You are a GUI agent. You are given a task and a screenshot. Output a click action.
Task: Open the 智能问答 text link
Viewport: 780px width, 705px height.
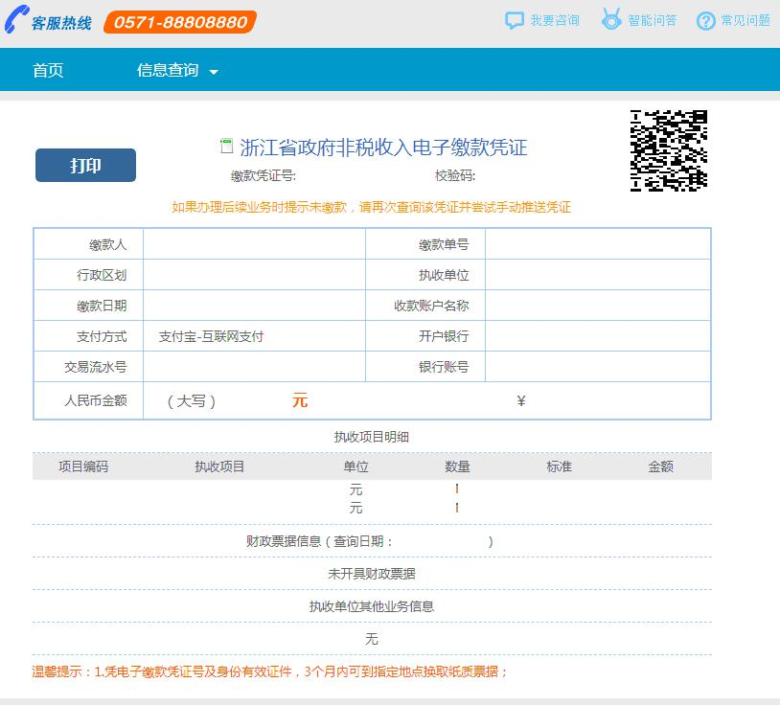pos(653,20)
